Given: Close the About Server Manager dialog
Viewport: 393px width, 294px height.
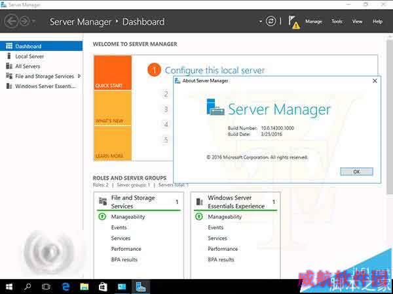Looking at the screenshot, I should pyautogui.click(x=375, y=81).
